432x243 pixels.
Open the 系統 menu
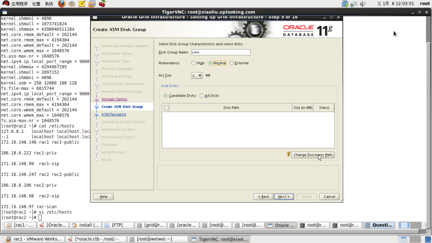pos(49,3)
